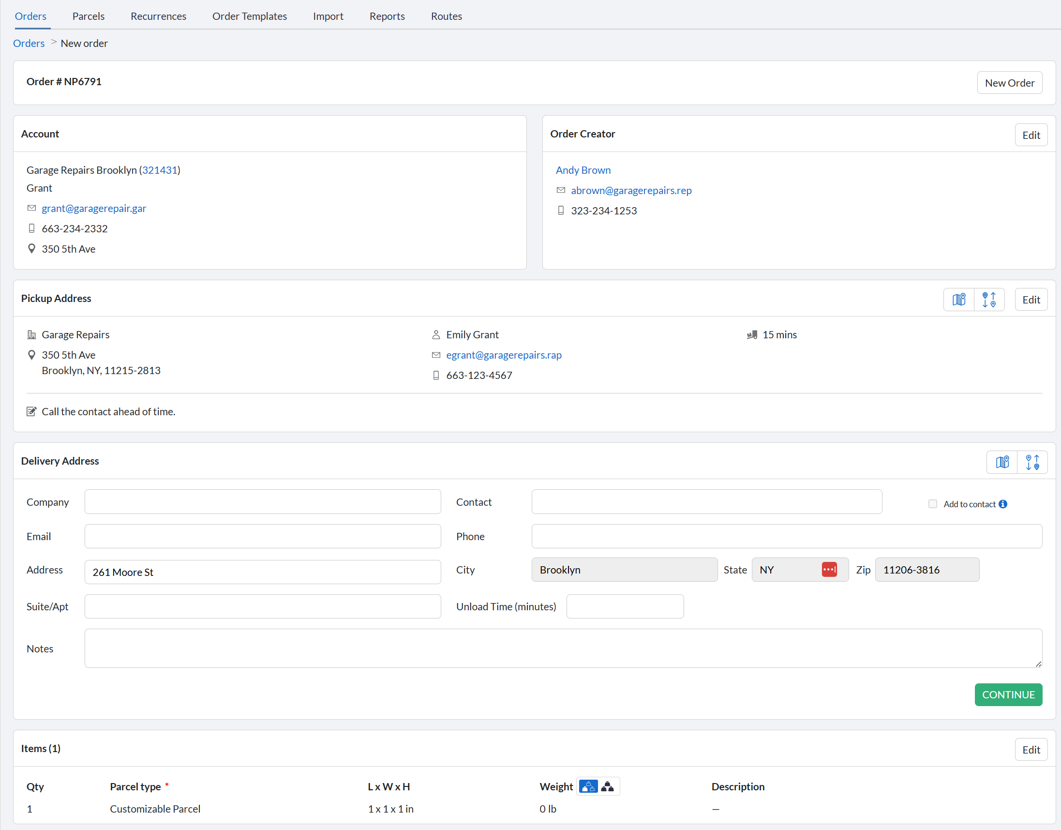Click 'Call the contact ahead of time.' note
Viewport: 1061px width, 830px height.
pos(108,411)
